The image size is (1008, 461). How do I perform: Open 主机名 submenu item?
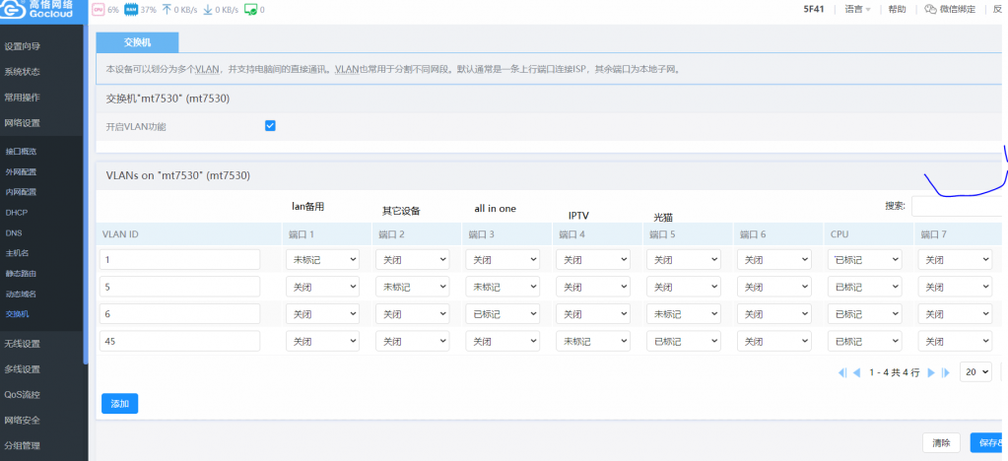[x=18, y=253]
